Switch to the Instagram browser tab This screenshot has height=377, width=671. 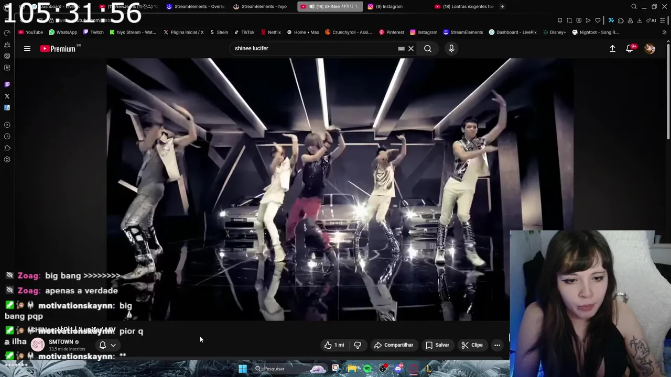[389, 6]
